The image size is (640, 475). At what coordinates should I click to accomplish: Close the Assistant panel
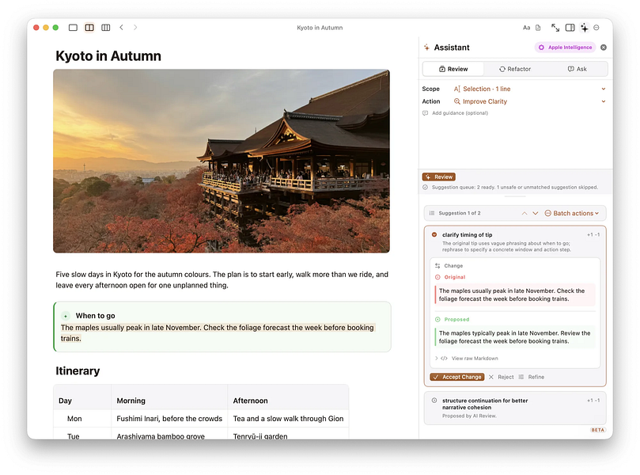pos(604,47)
